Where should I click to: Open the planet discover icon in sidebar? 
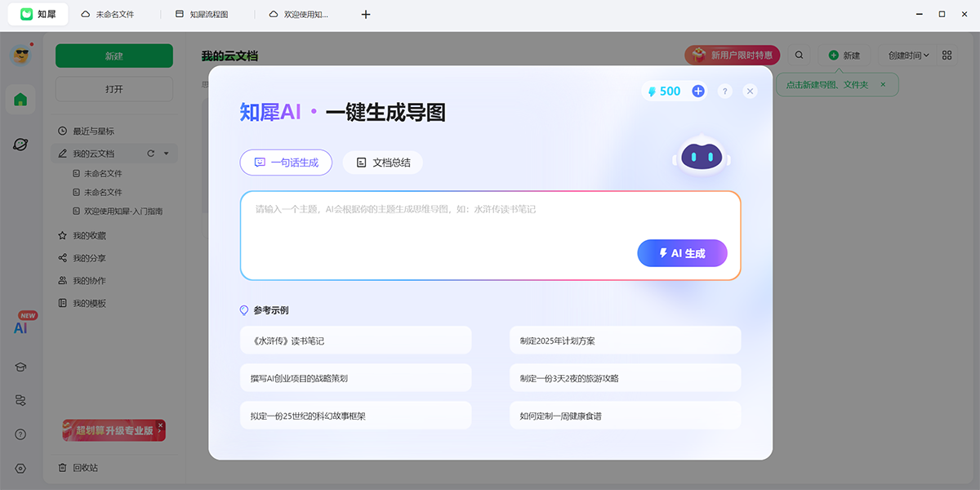[x=20, y=145]
